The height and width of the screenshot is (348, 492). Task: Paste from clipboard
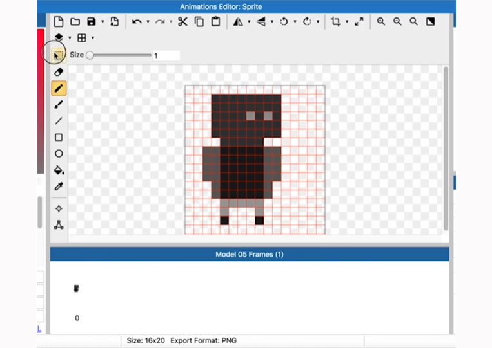[x=215, y=22]
